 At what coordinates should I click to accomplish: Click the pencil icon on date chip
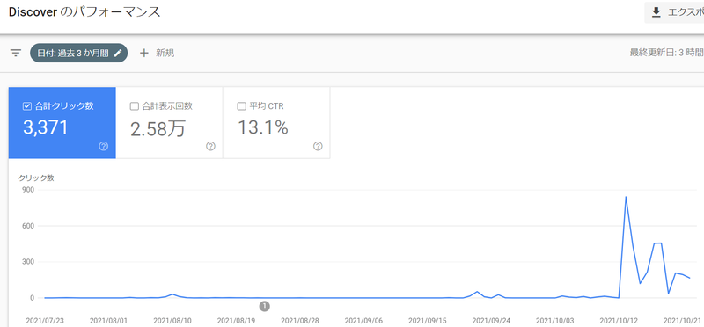(x=118, y=53)
